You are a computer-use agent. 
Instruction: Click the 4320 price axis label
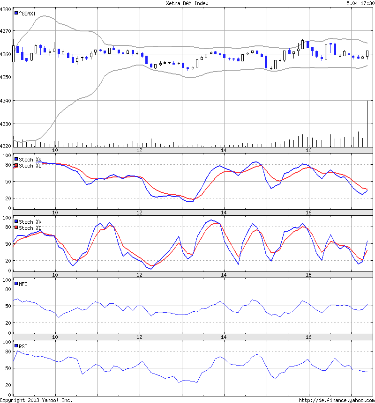pyautogui.click(x=6, y=146)
